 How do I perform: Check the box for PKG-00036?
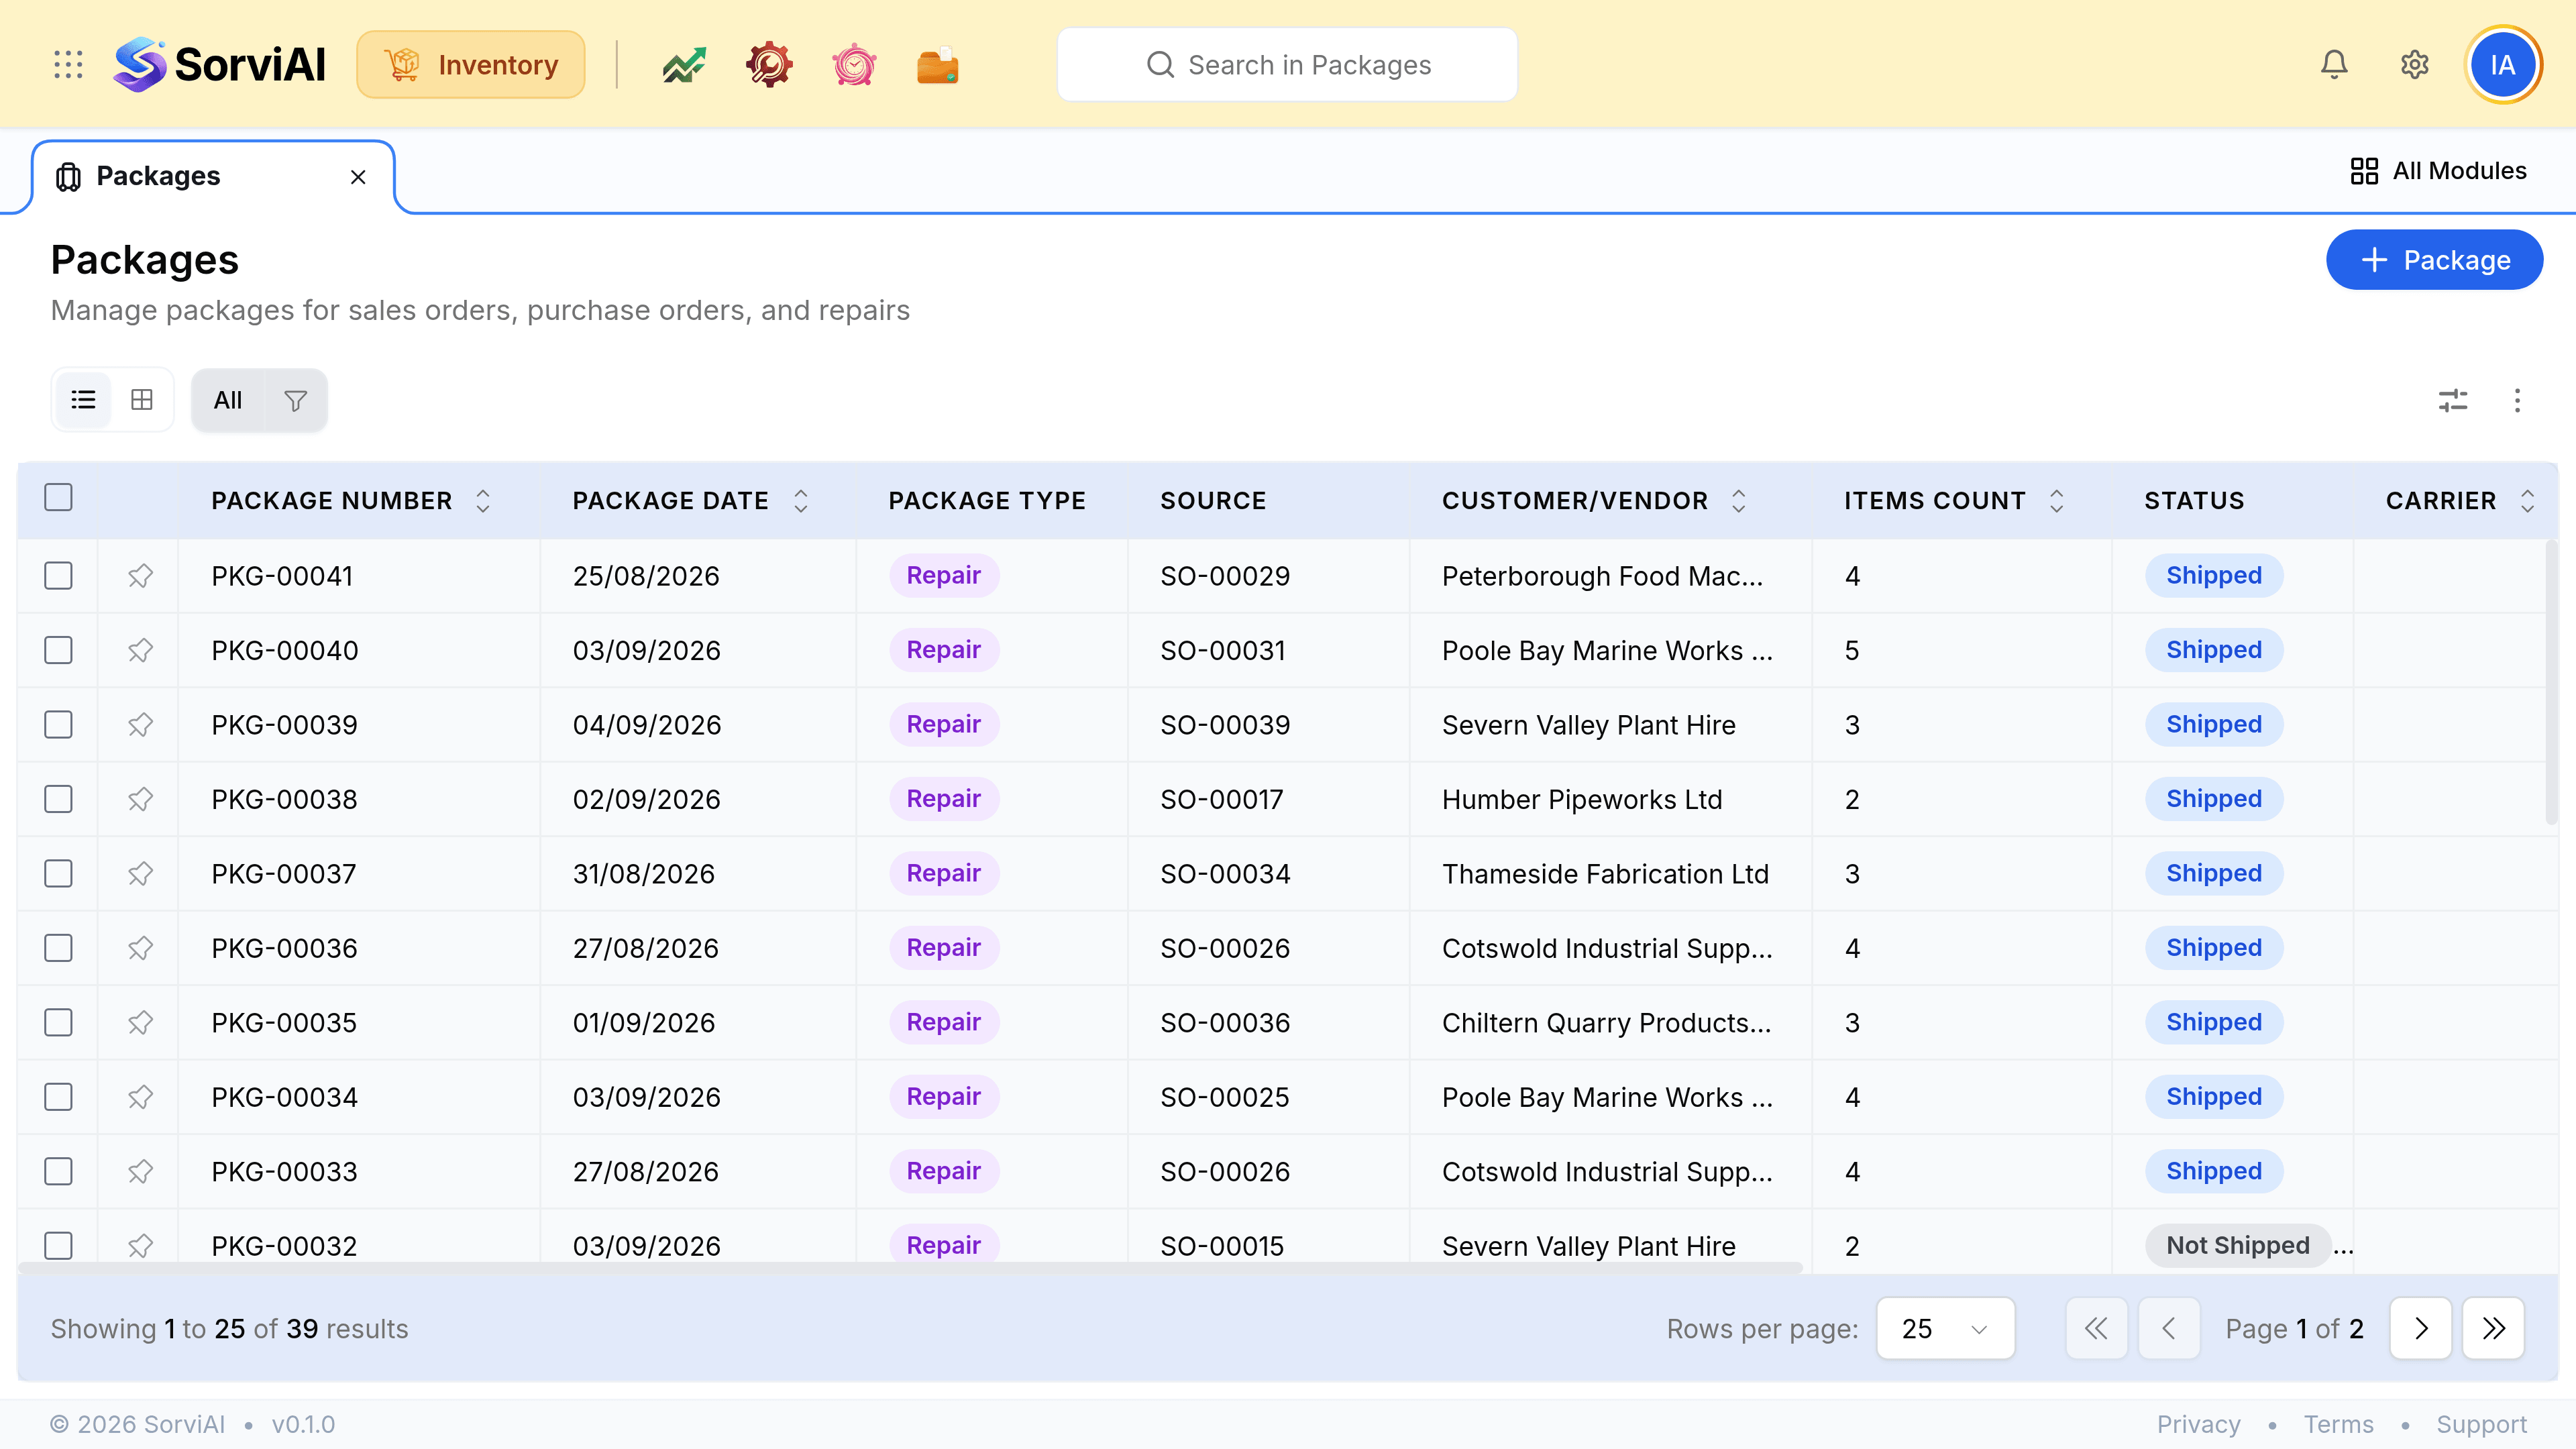pyautogui.click(x=59, y=948)
